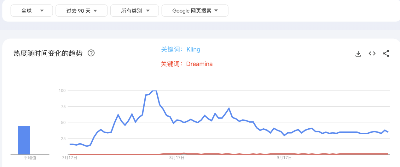The image size is (400, 167).
Task: Select the 8月17日 date marker
Action: point(177,157)
